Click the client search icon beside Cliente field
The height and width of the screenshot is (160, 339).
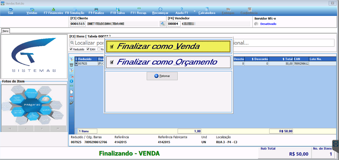tap(162, 24)
